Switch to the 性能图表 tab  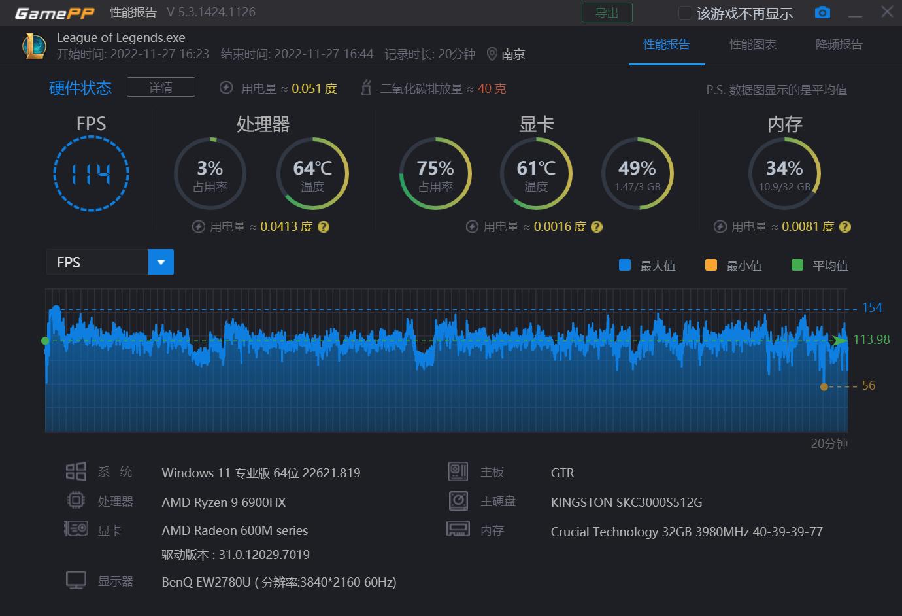tap(752, 45)
